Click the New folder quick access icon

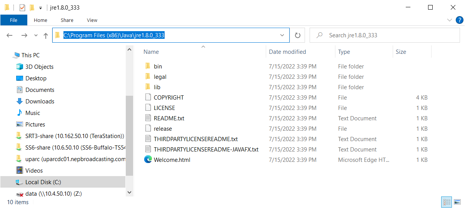[32, 8]
